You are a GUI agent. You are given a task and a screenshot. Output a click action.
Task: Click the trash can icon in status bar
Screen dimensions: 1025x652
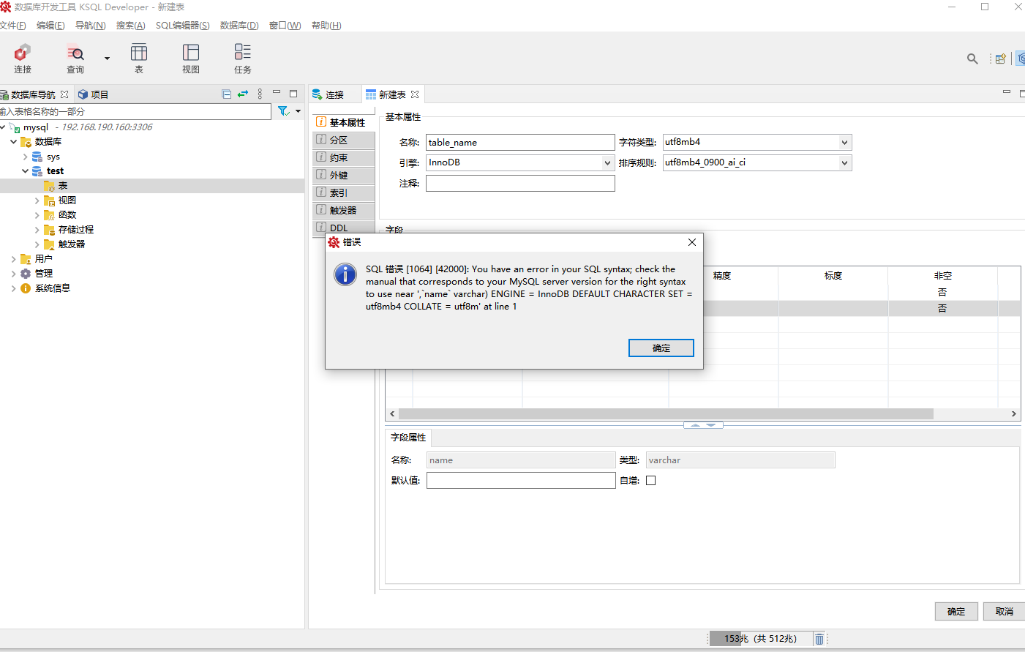819,639
